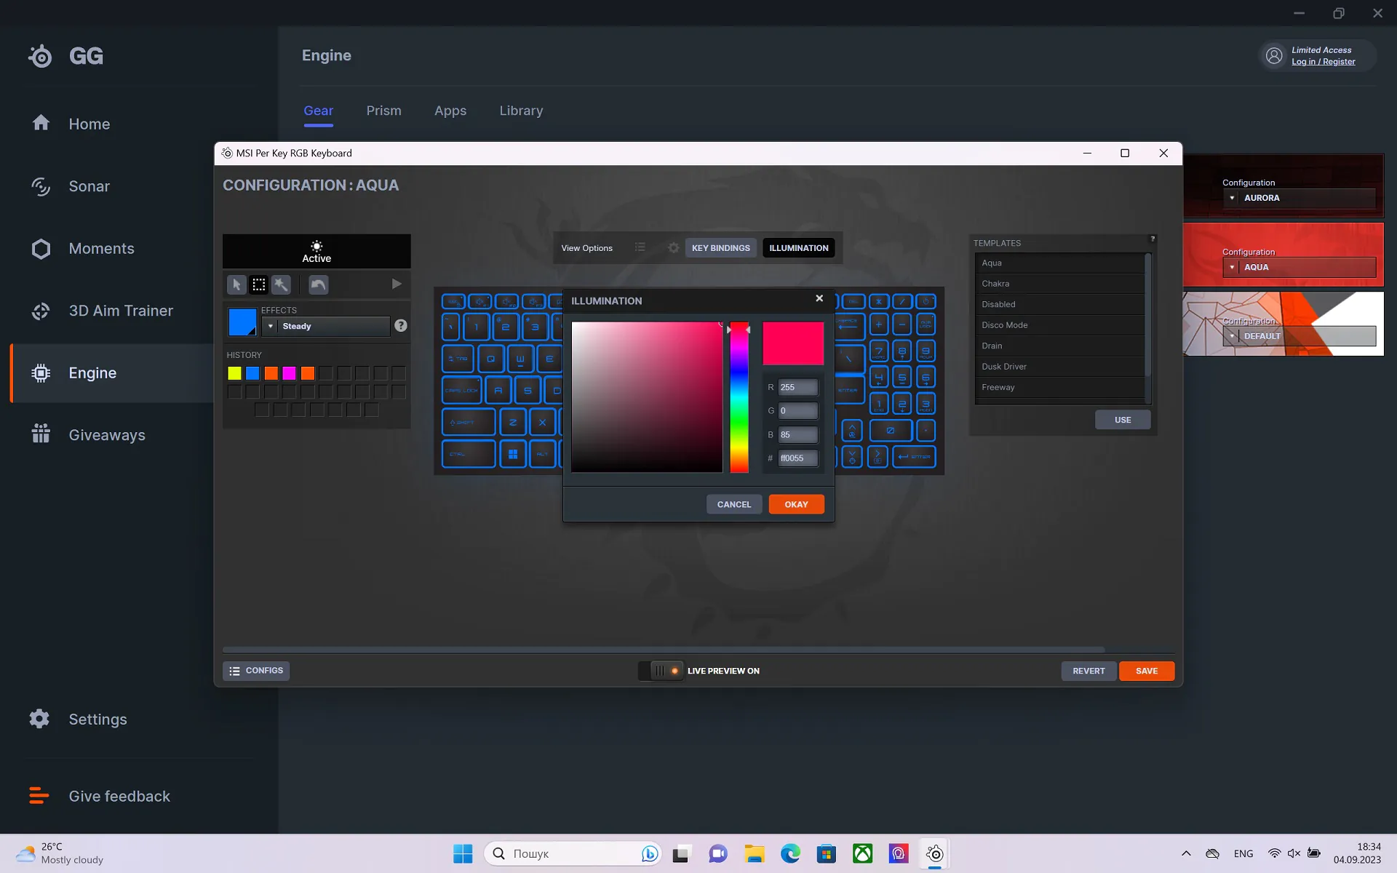Switch to the Apps tab

pos(450,111)
